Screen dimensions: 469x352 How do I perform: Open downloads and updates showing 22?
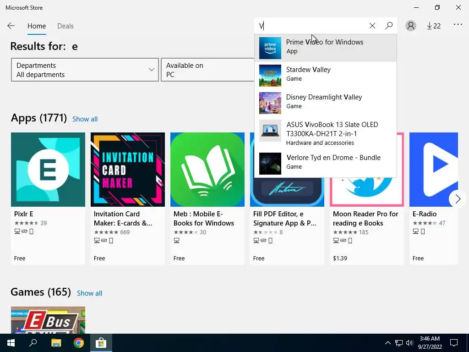pos(433,26)
